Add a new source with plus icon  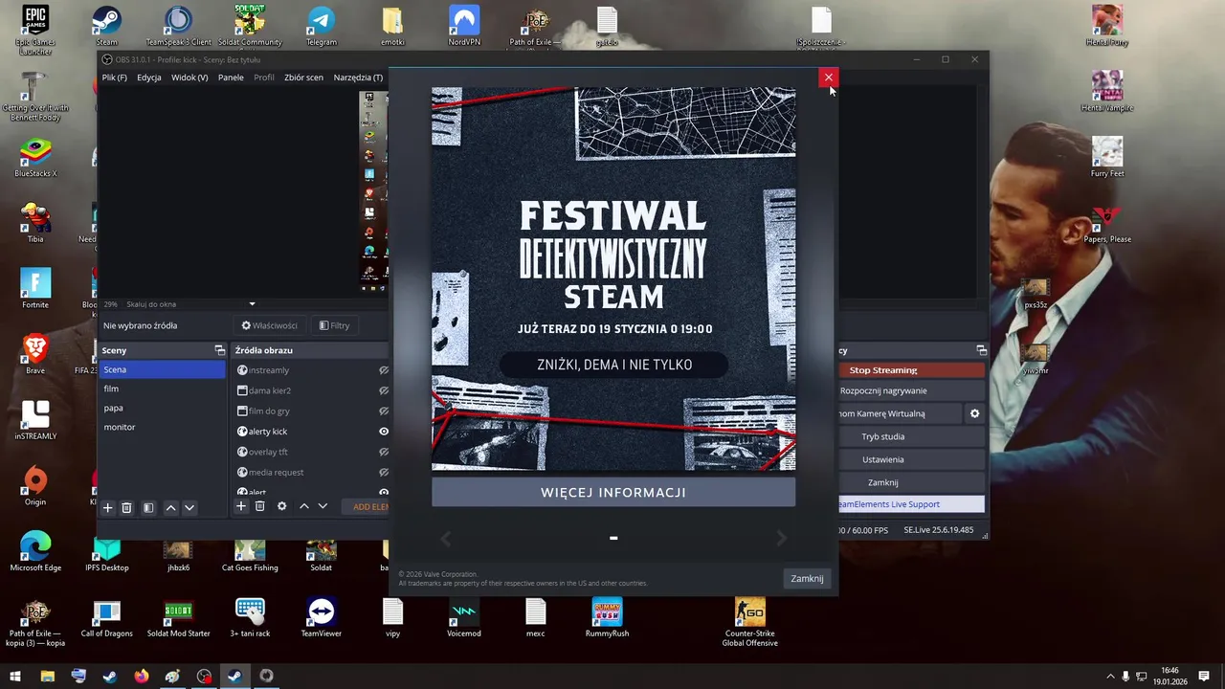coord(241,506)
